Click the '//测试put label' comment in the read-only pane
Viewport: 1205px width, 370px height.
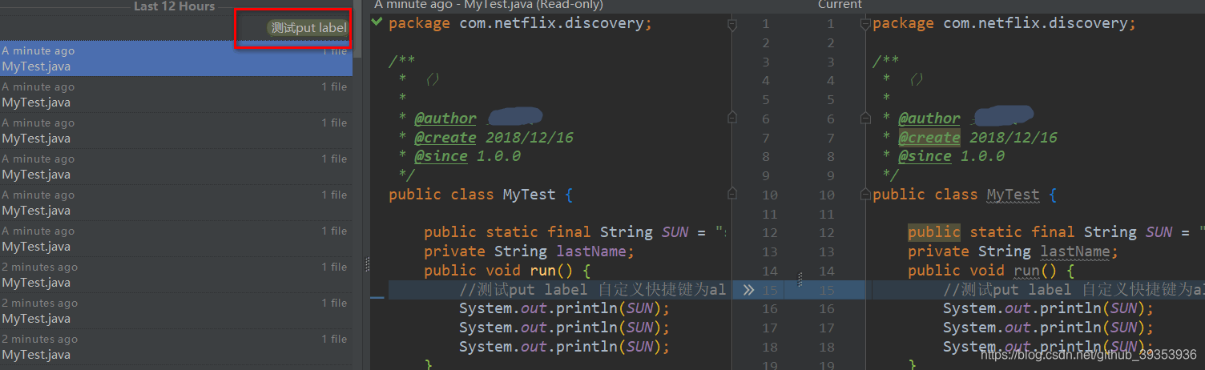point(593,290)
